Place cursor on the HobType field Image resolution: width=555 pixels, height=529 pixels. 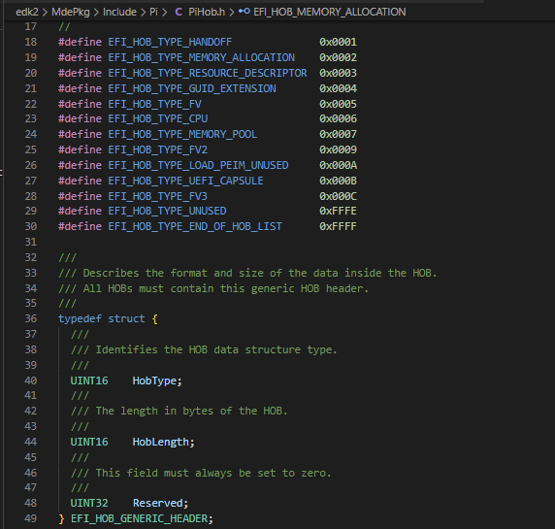(154, 380)
